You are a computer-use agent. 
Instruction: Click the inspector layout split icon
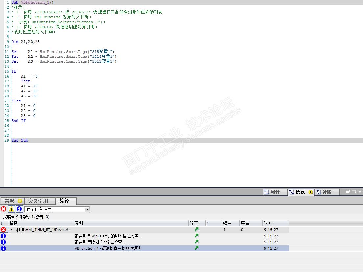tap(354, 192)
